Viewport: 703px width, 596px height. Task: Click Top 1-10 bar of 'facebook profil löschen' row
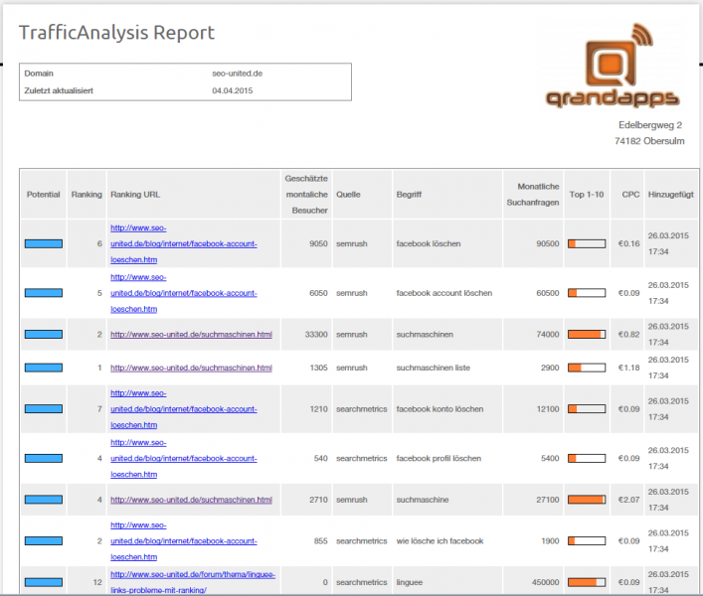(587, 458)
